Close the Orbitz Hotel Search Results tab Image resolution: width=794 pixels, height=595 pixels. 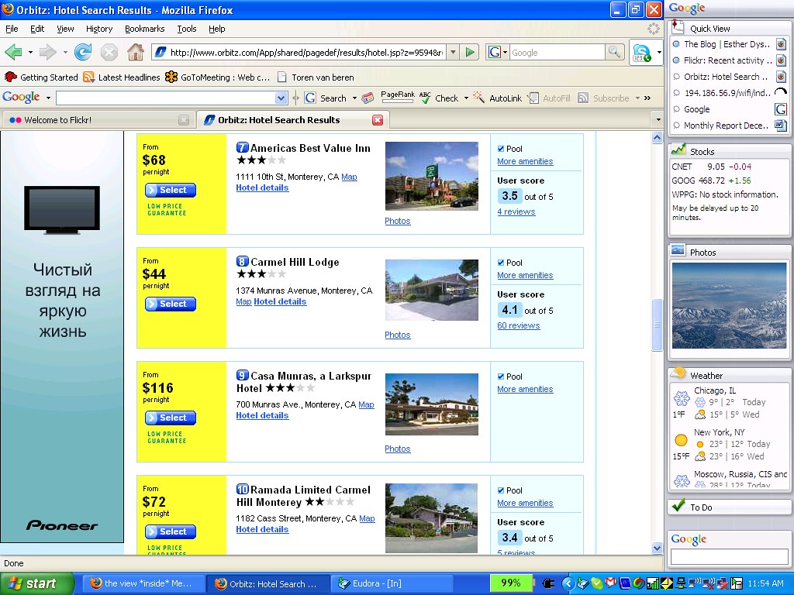378,120
